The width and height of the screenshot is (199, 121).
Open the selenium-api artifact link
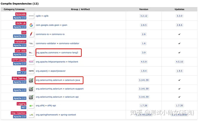click(x=72, y=97)
